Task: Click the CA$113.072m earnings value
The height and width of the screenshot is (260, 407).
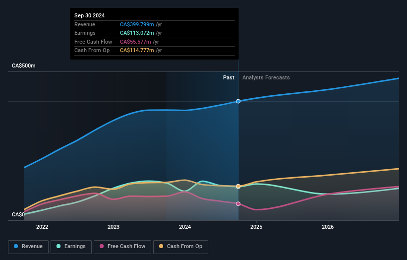Action: 137,33
